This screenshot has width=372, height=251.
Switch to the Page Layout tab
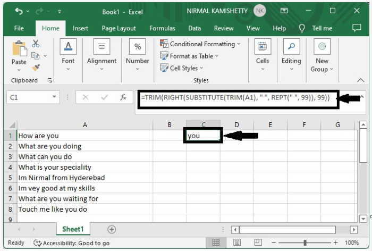[x=119, y=28]
